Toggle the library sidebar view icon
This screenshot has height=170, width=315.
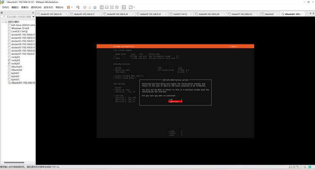coord(102,7)
